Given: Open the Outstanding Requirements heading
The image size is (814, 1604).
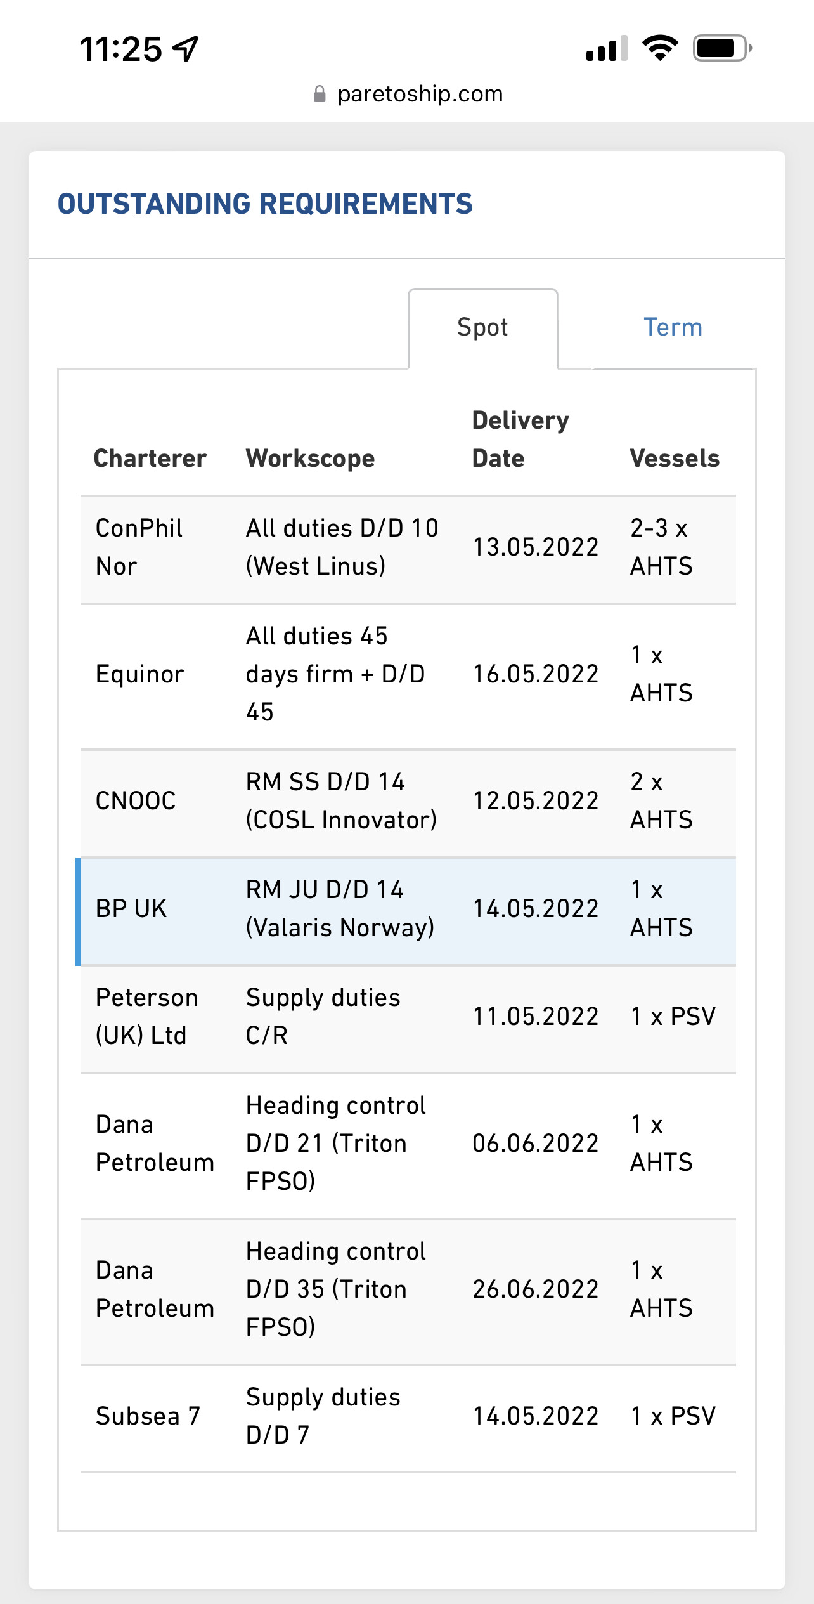Looking at the screenshot, I should 265,204.
